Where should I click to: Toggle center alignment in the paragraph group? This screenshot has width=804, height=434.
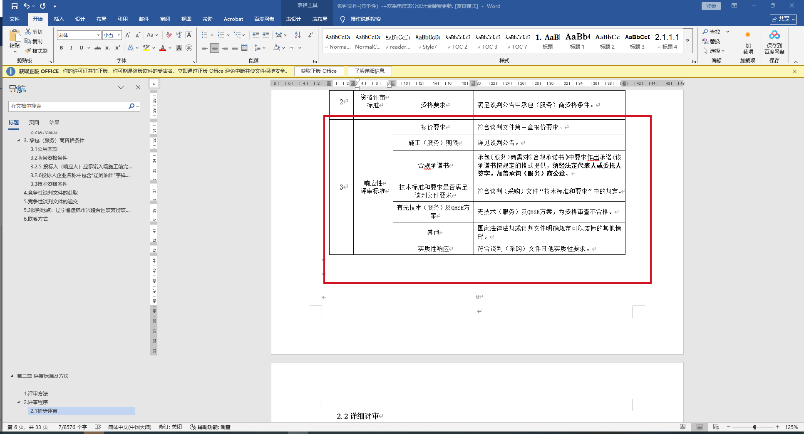(214, 48)
